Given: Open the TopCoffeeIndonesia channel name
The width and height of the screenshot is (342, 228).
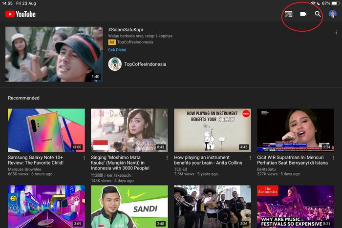Looking at the screenshot, I should [x=145, y=64].
